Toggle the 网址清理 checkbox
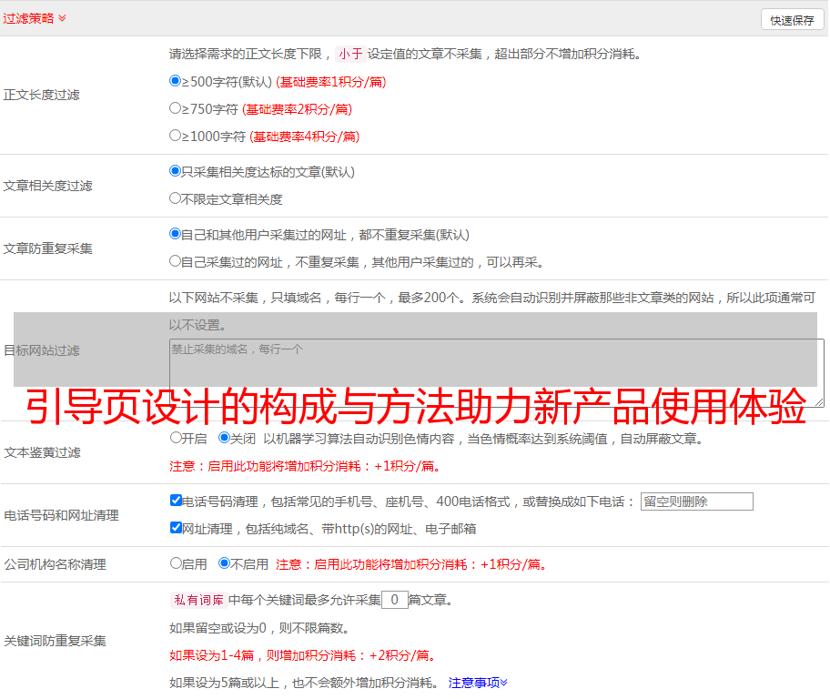The height and width of the screenshot is (699, 830). point(177,528)
